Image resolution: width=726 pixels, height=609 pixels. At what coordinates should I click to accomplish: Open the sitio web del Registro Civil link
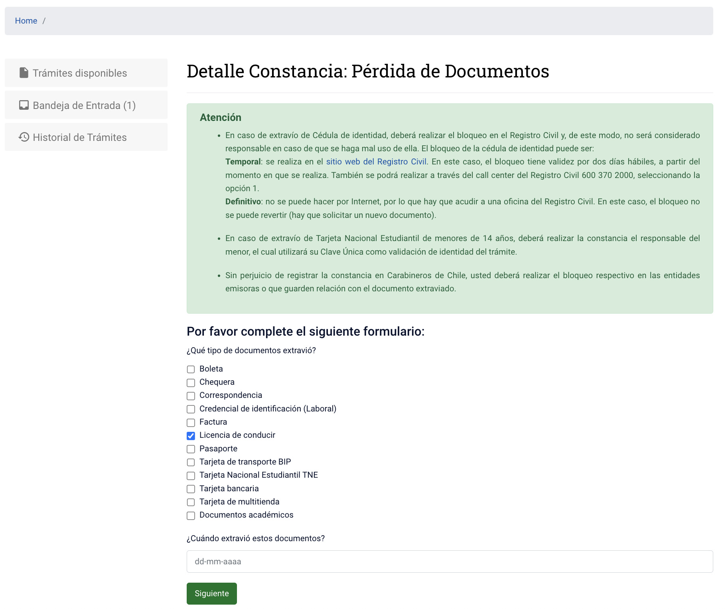[x=375, y=162]
